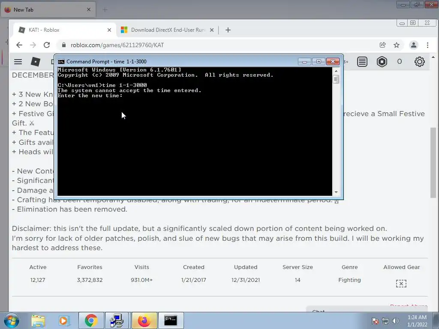Reload the Roblox page
The height and width of the screenshot is (329, 439).
tap(47, 45)
